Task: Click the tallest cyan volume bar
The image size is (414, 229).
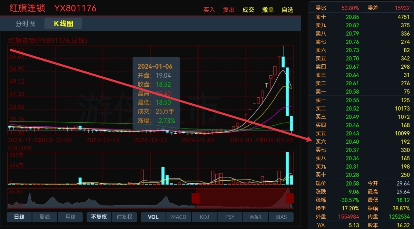Action: [287, 168]
